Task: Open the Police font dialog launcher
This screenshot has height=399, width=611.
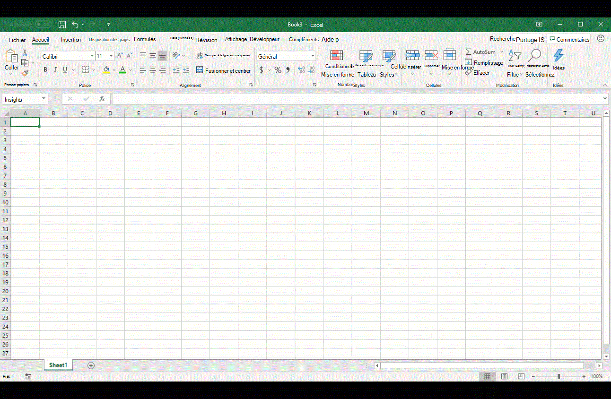Action: point(132,85)
